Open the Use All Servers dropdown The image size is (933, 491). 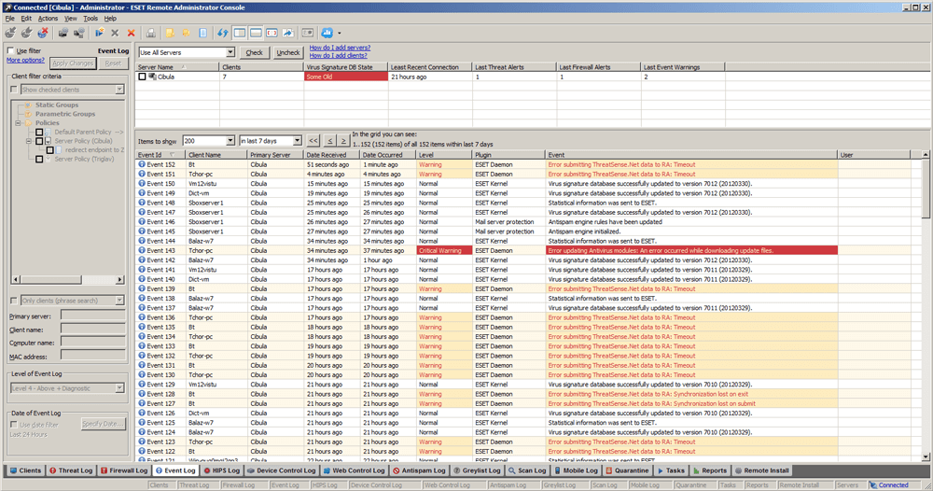coord(230,52)
